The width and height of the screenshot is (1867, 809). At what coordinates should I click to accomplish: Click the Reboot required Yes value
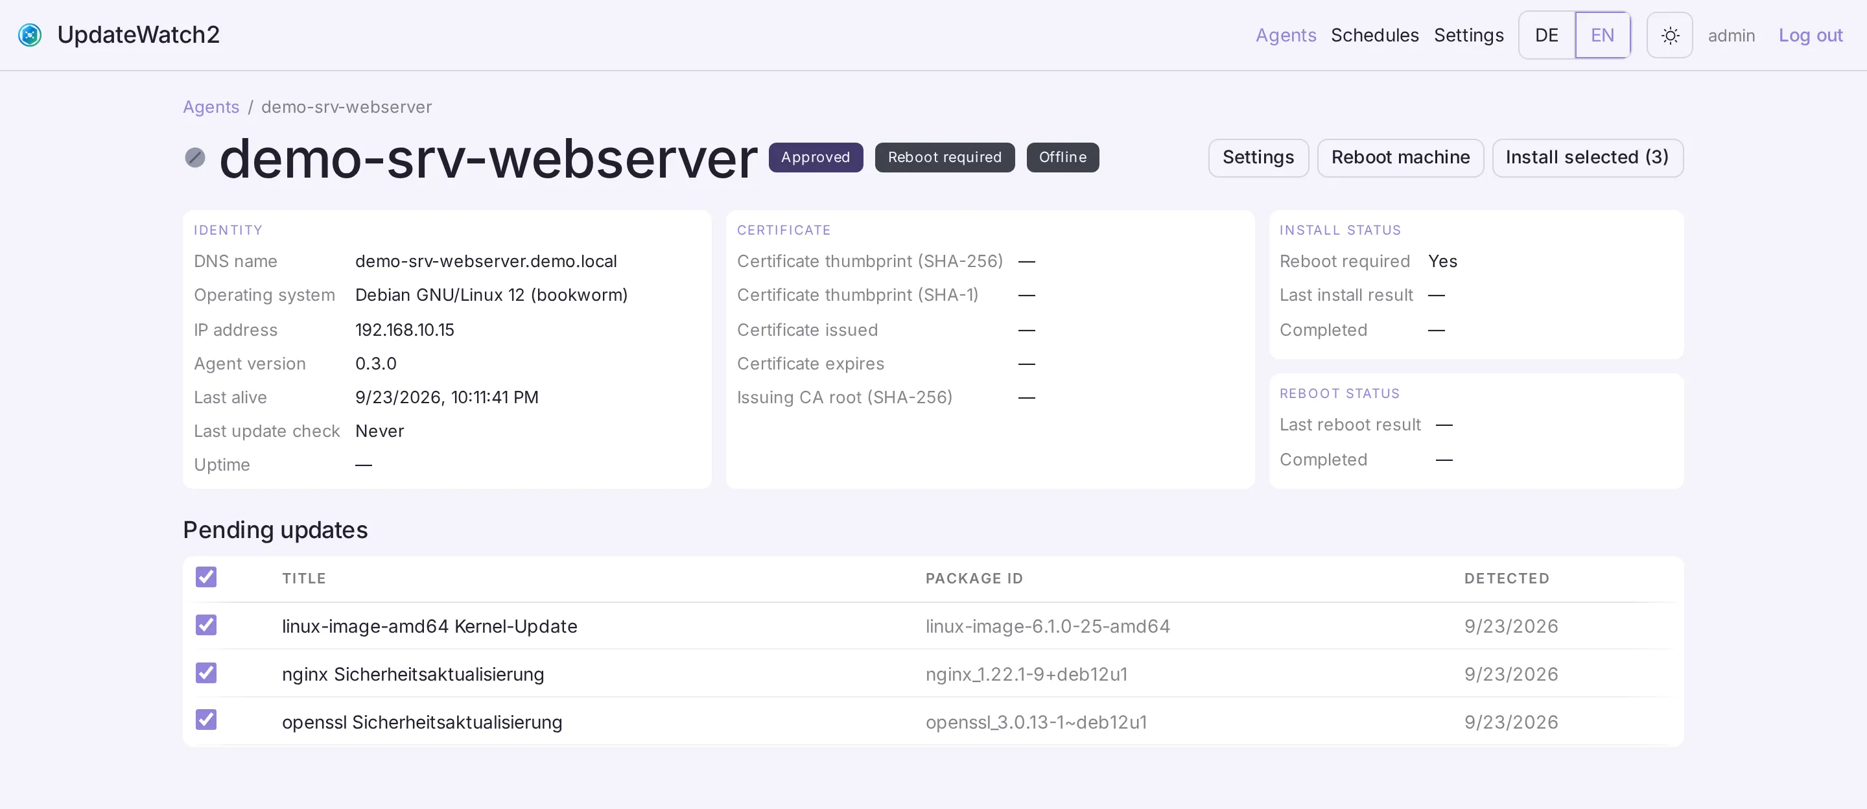[x=1442, y=261]
